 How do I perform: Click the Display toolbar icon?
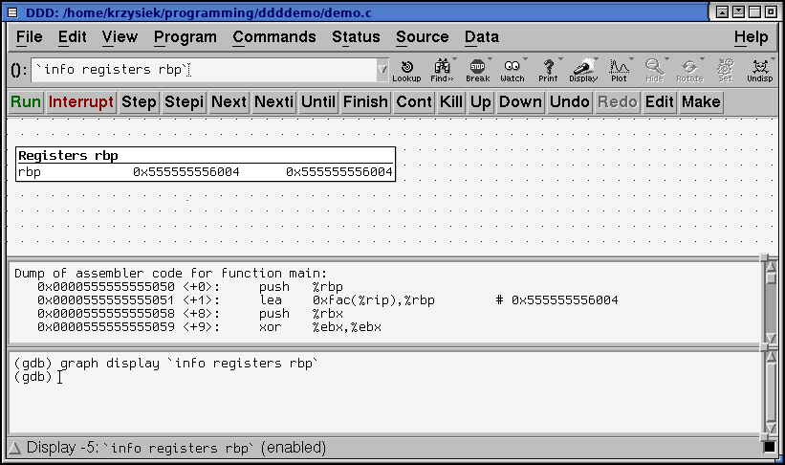(x=583, y=71)
